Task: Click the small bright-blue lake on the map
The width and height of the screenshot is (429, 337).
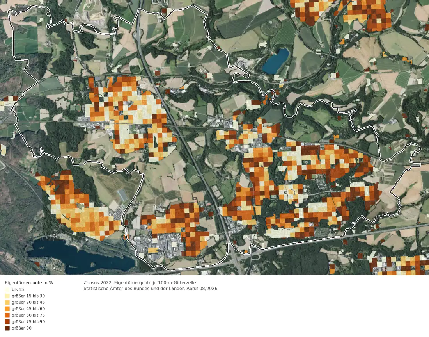Action: pos(276,61)
